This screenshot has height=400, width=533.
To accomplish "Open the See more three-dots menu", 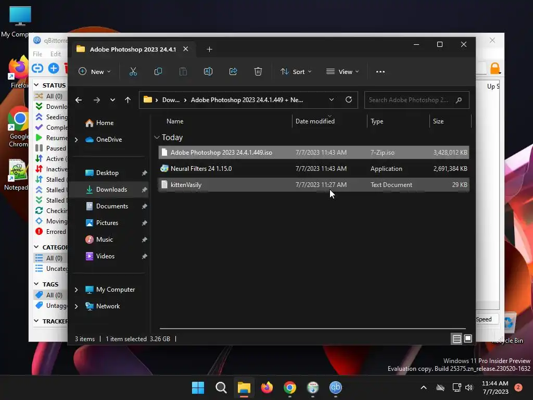I will (x=380, y=72).
